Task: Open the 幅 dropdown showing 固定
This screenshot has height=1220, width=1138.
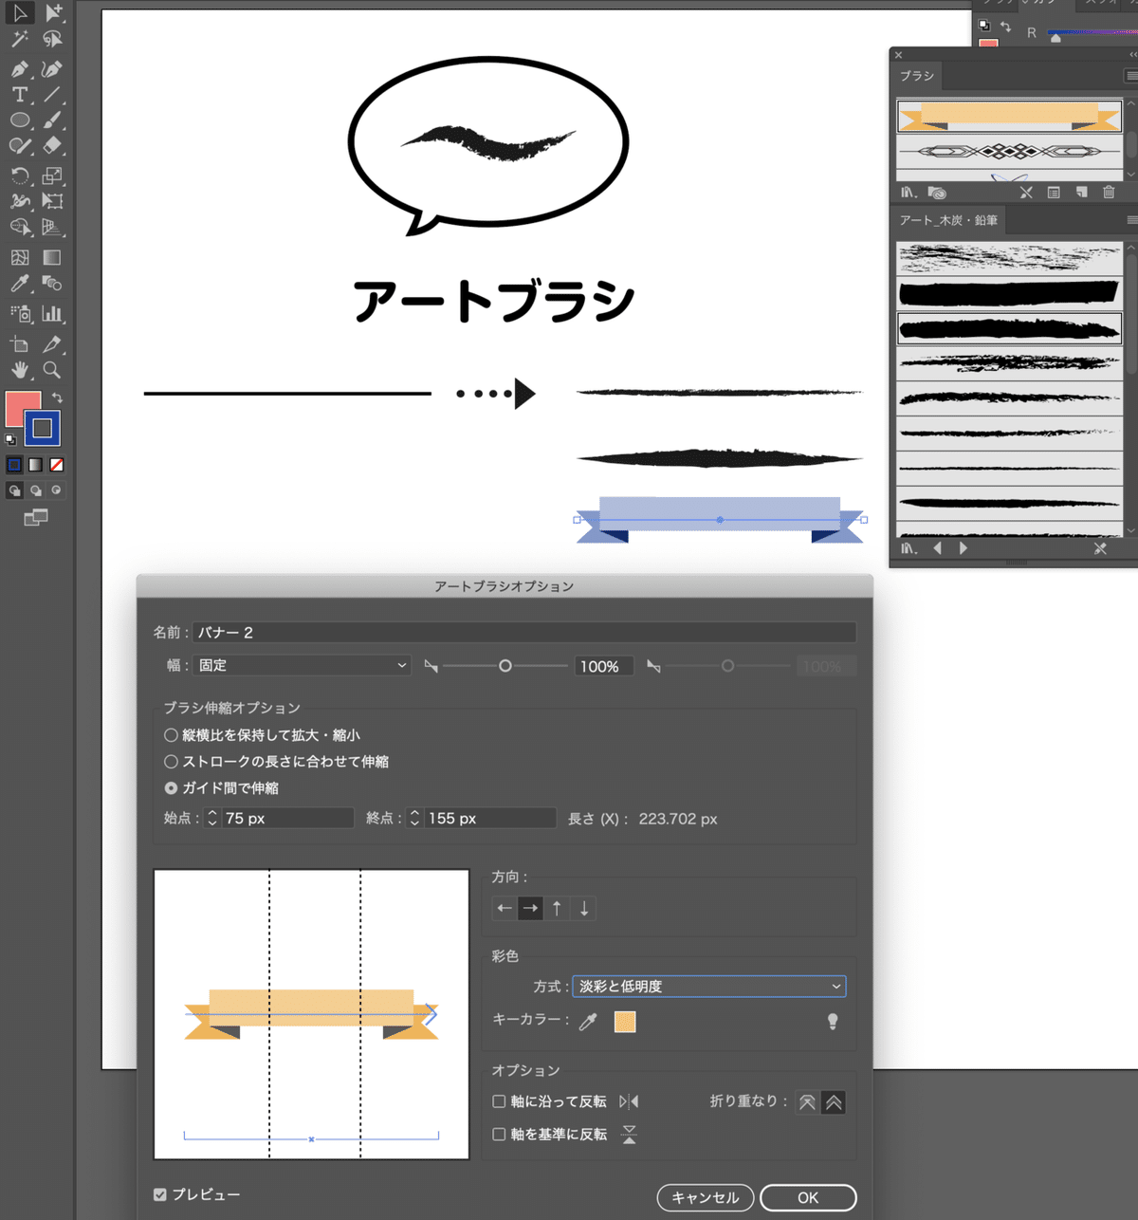Action: tap(302, 665)
